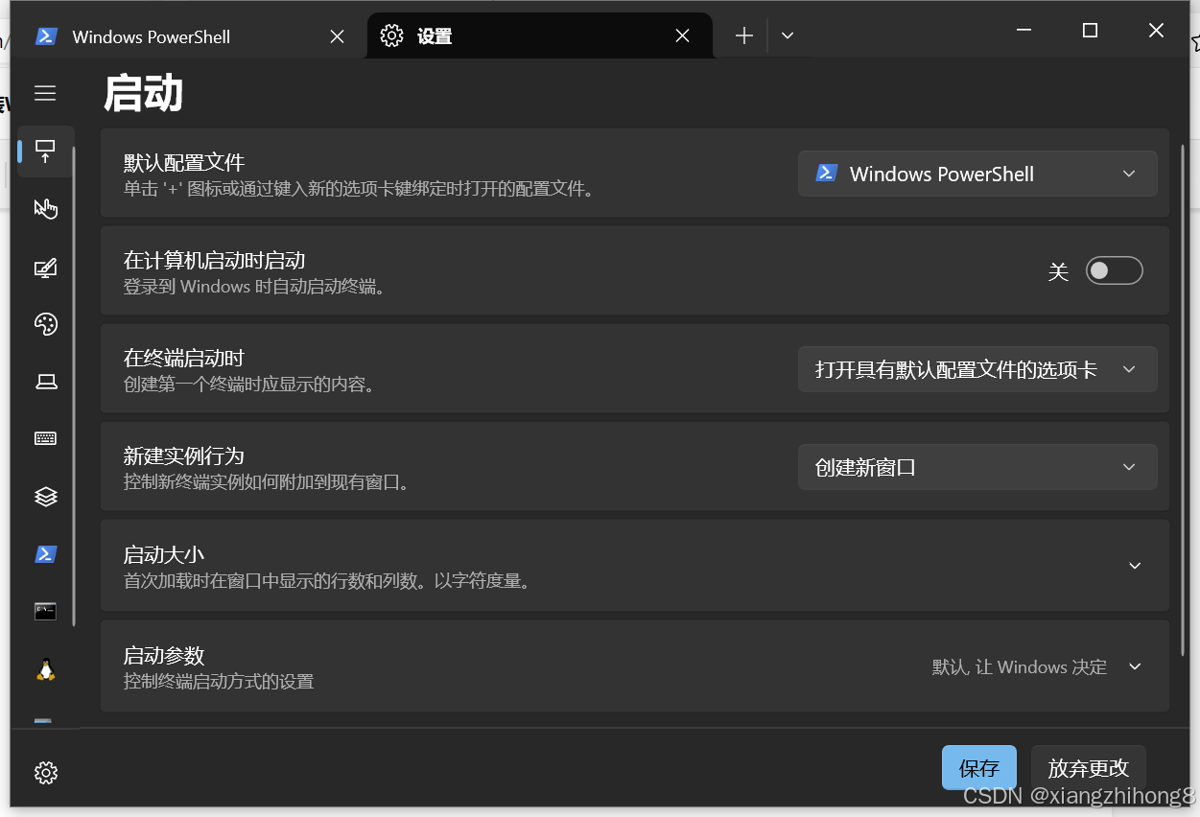Open the 新建实例行为 创建新窗口 dropdown

point(977,467)
